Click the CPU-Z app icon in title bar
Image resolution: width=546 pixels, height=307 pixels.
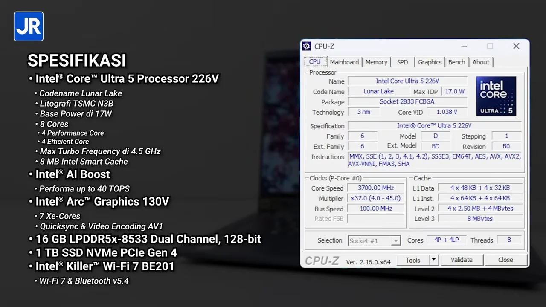(x=307, y=46)
